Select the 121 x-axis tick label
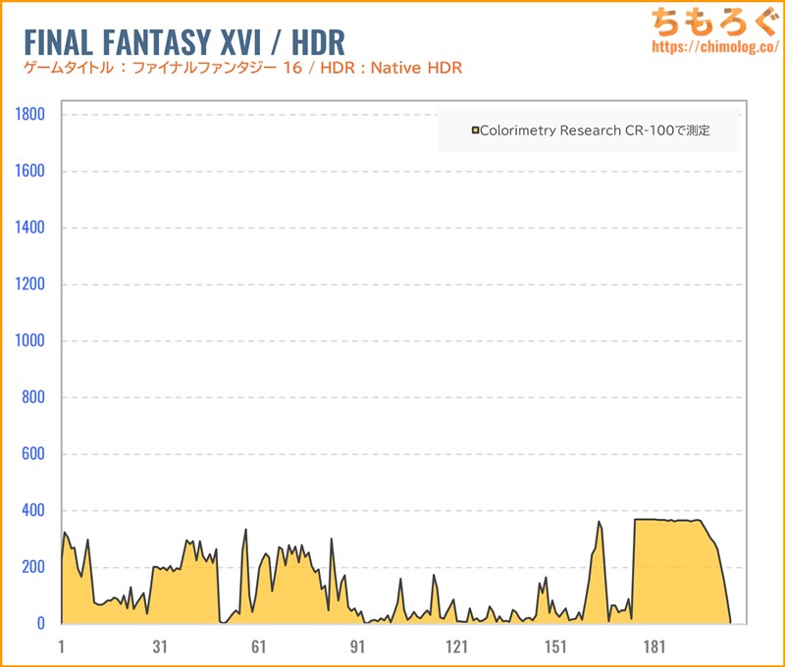Viewport: 785px width, 667px height. coord(456,646)
